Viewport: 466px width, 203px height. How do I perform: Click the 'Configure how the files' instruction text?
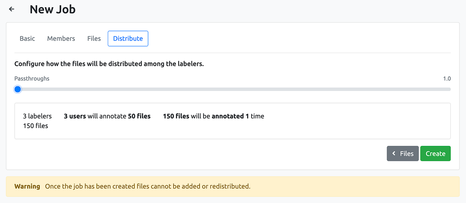click(109, 64)
